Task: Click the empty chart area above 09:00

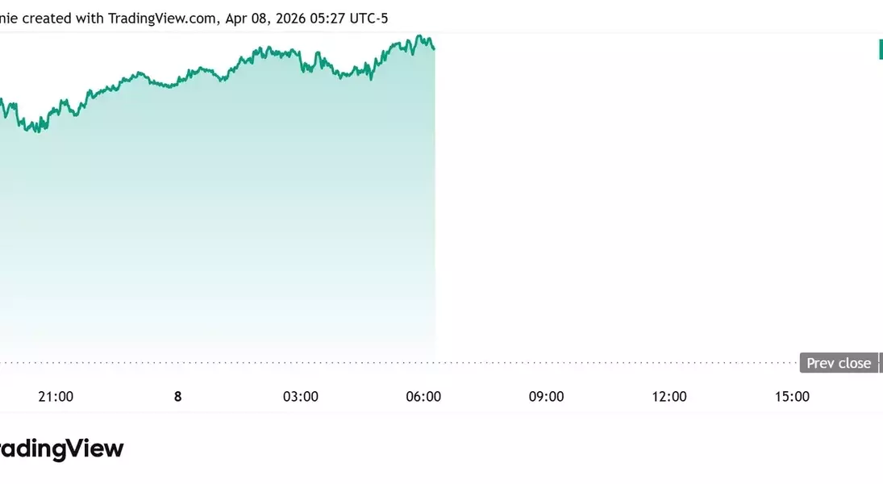Action: pyautogui.click(x=546, y=202)
